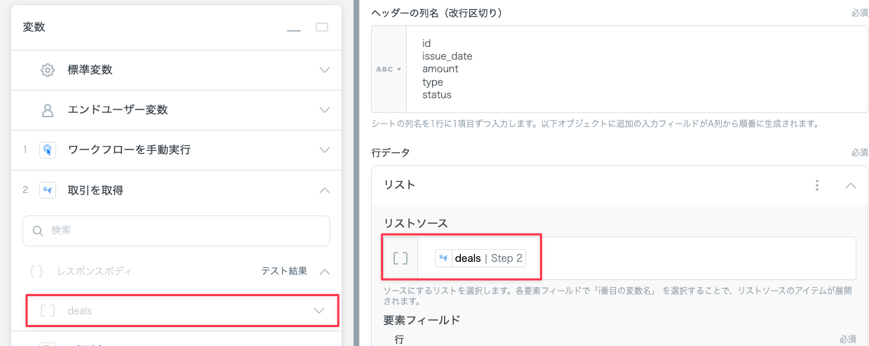
Task: Click the list type icon in リストソース field
Action: pyautogui.click(x=400, y=258)
